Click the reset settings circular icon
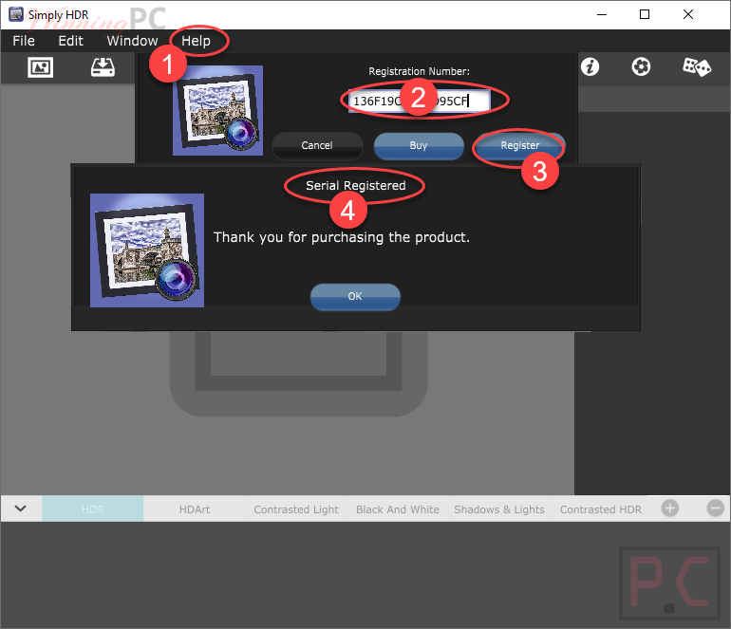 641,66
